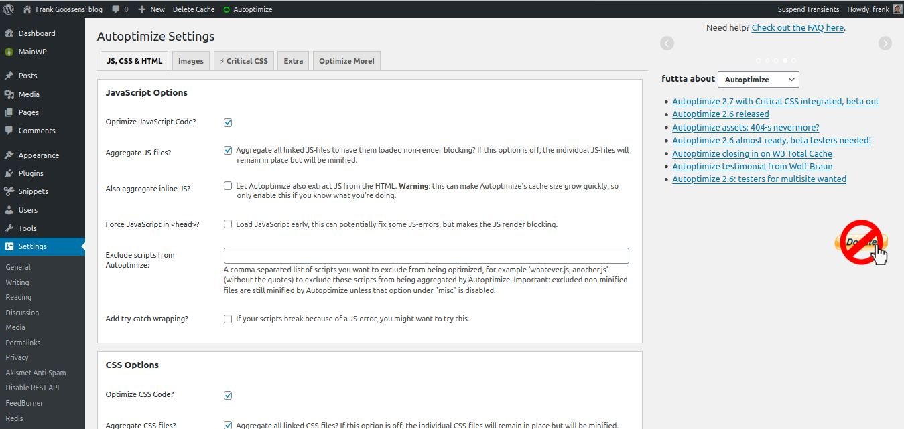The width and height of the screenshot is (904, 429).
Task: Enable Add try-catch wrapping checkbox
Action: (x=228, y=319)
